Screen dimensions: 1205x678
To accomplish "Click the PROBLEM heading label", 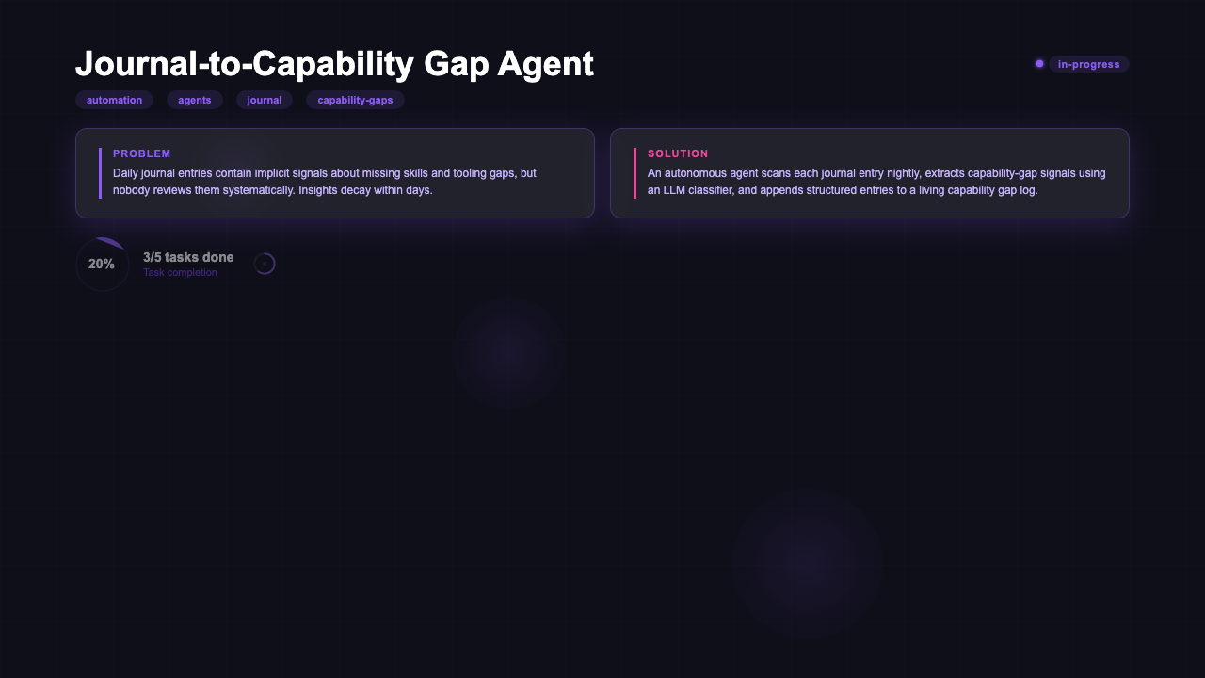I will 141,153.
